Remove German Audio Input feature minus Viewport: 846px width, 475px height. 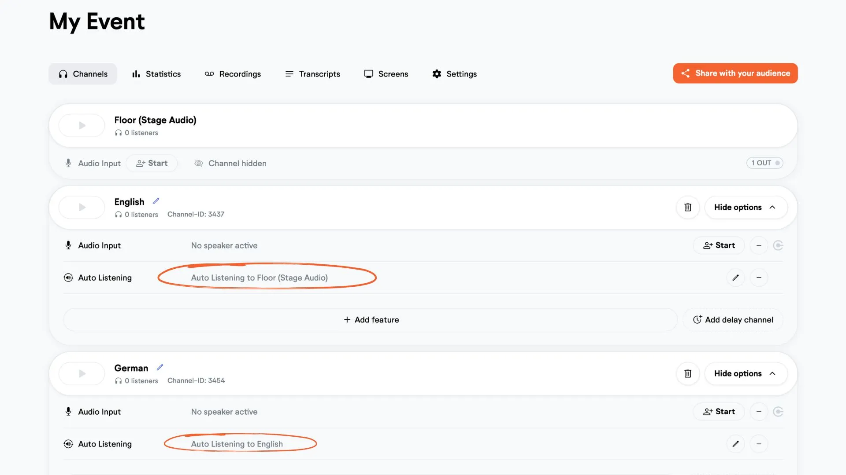(759, 412)
